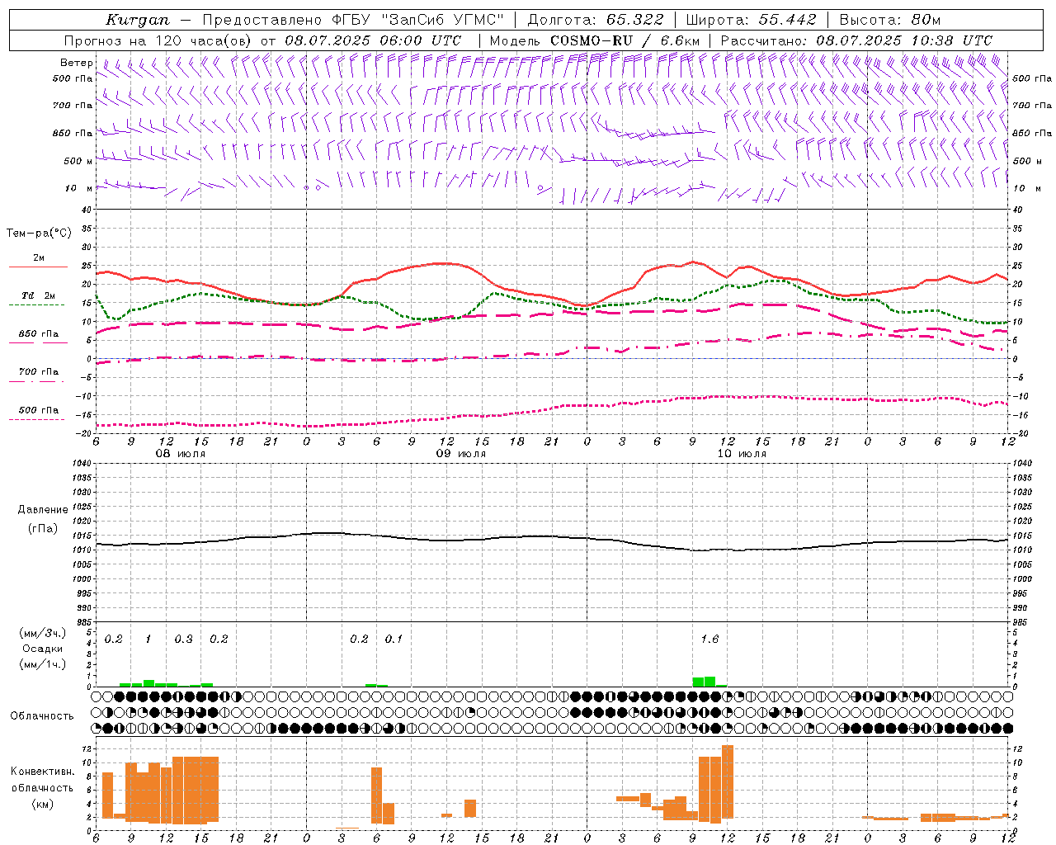The height and width of the screenshot is (845, 1056).
Task: Click the "(мм/3ч.)" precipitation unit label
Action: point(42,633)
